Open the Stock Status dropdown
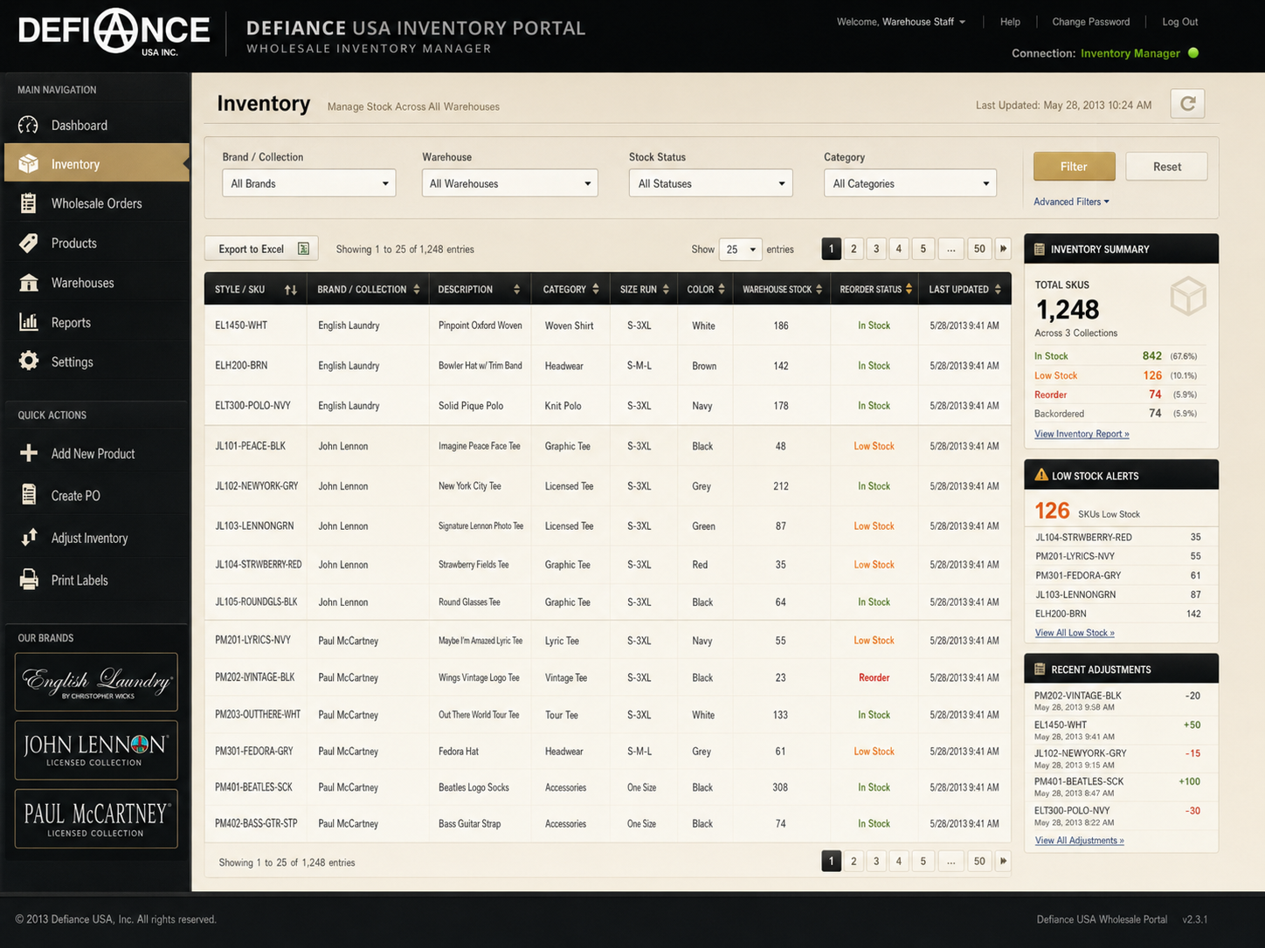 point(711,183)
